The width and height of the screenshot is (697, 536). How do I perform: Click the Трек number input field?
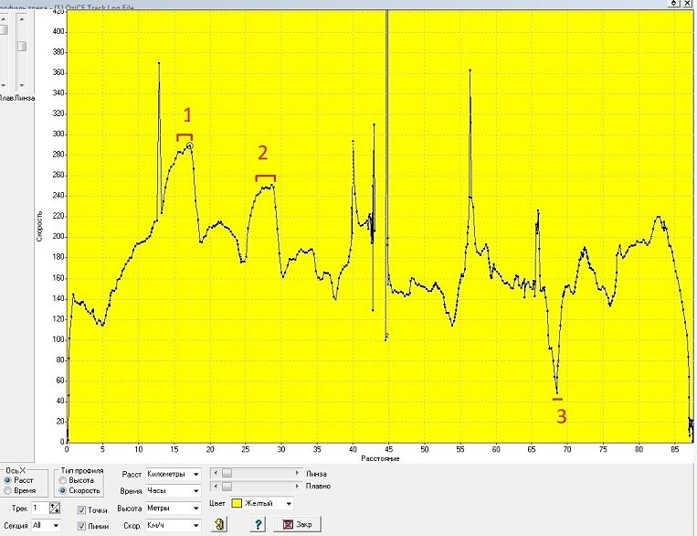[x=38, y=508]
